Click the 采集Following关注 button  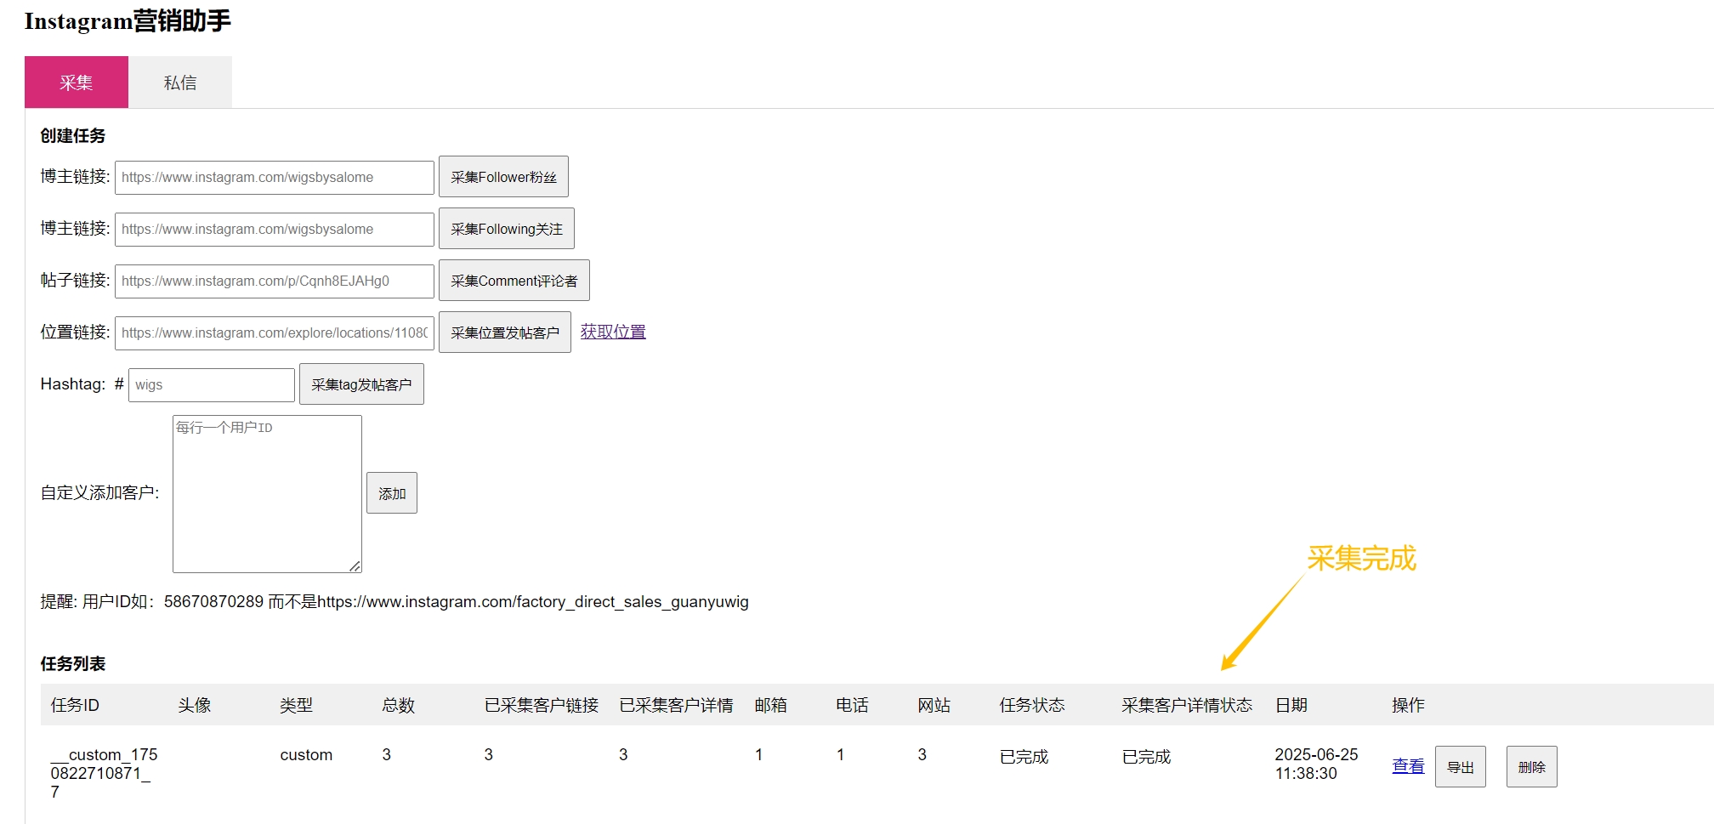[x=507, y=229]
